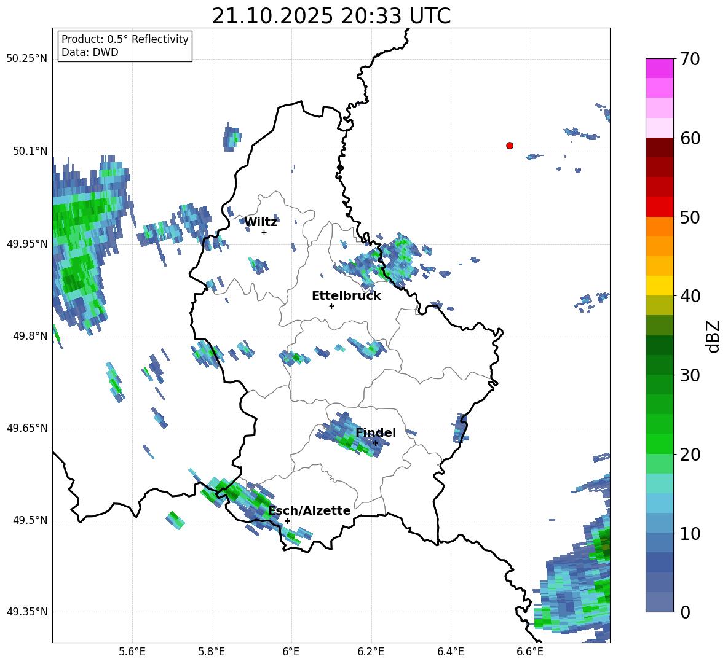Click the 20 value on the colorbar
728x664 pixels.
690,454
